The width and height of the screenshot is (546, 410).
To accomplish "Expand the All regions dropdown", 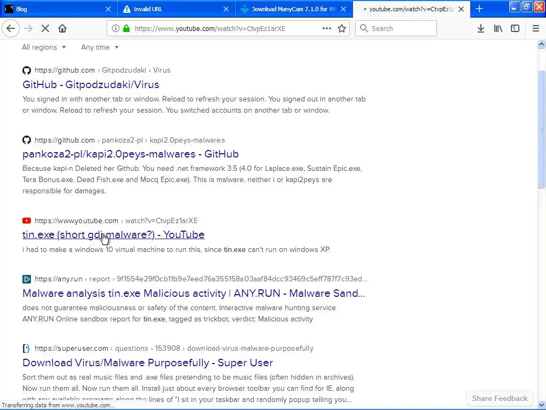I will pos(44,47).
